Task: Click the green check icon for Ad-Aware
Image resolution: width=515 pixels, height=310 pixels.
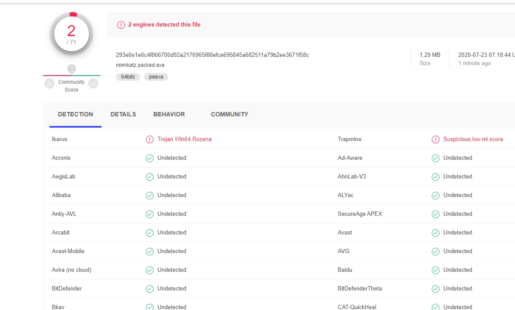Action: (x=436, y=158)
